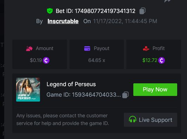
Task: Click the $12.72 profit value
Action: coord(150,60)
